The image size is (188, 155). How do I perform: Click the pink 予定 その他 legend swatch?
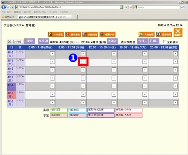[129, 115]
